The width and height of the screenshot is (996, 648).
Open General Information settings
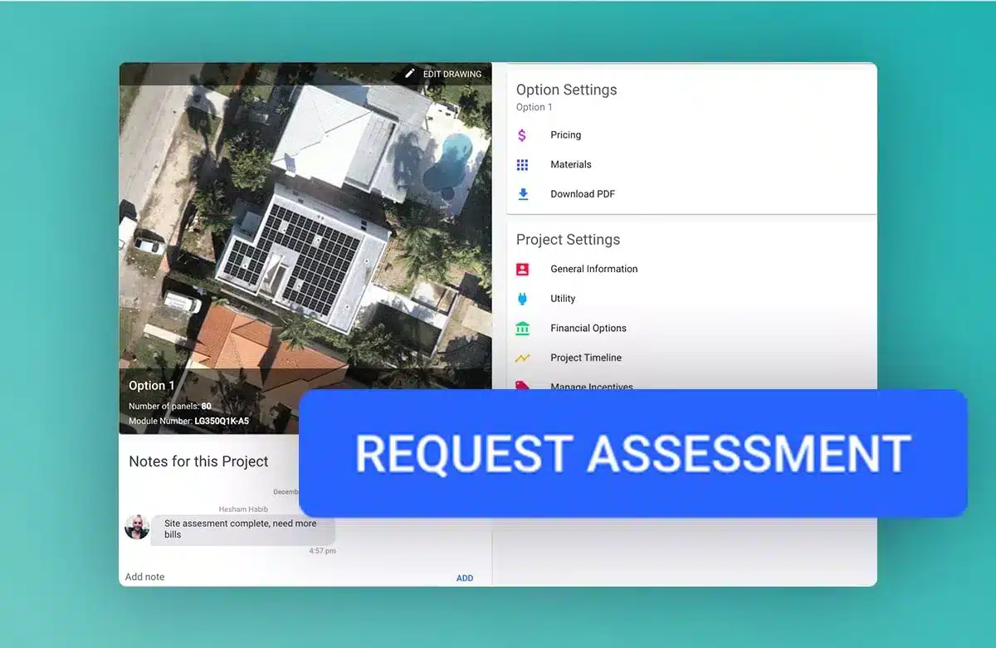point(593,269)
